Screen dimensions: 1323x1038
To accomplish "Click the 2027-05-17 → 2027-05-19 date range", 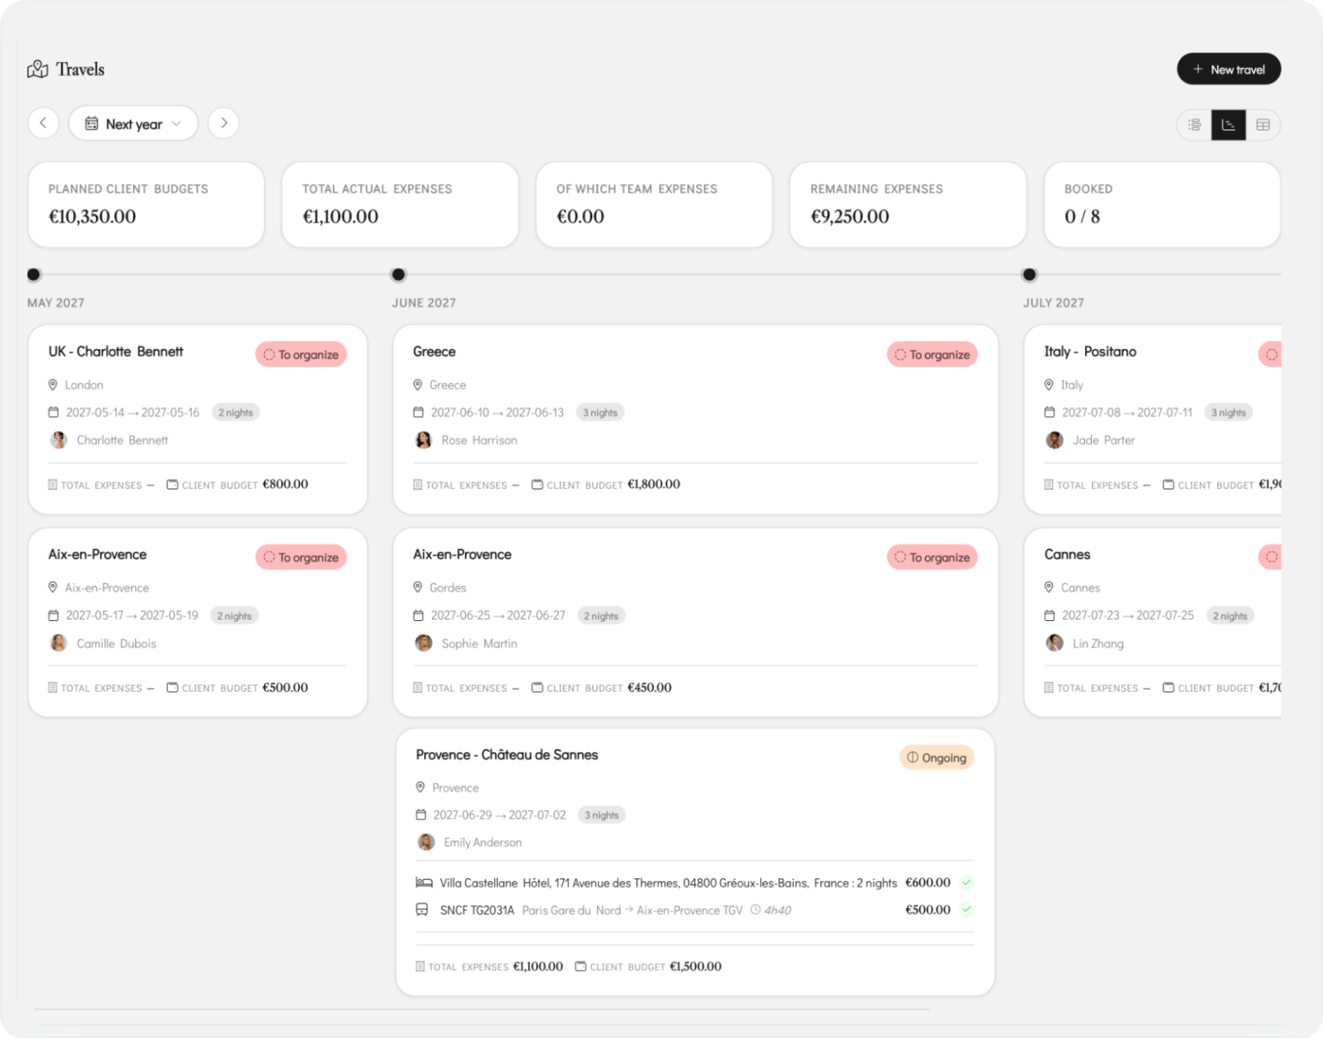I will pyautogui.click(x=132, y=616).
